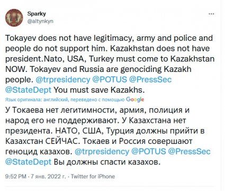This screenshot has height=191, width=225.
Task: Click the translation language notice line
Action: click(x=75, y=100)
